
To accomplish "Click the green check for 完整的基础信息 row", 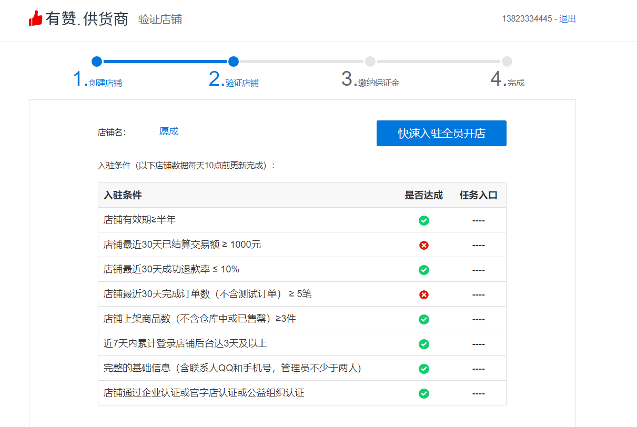I will [424, 369].
